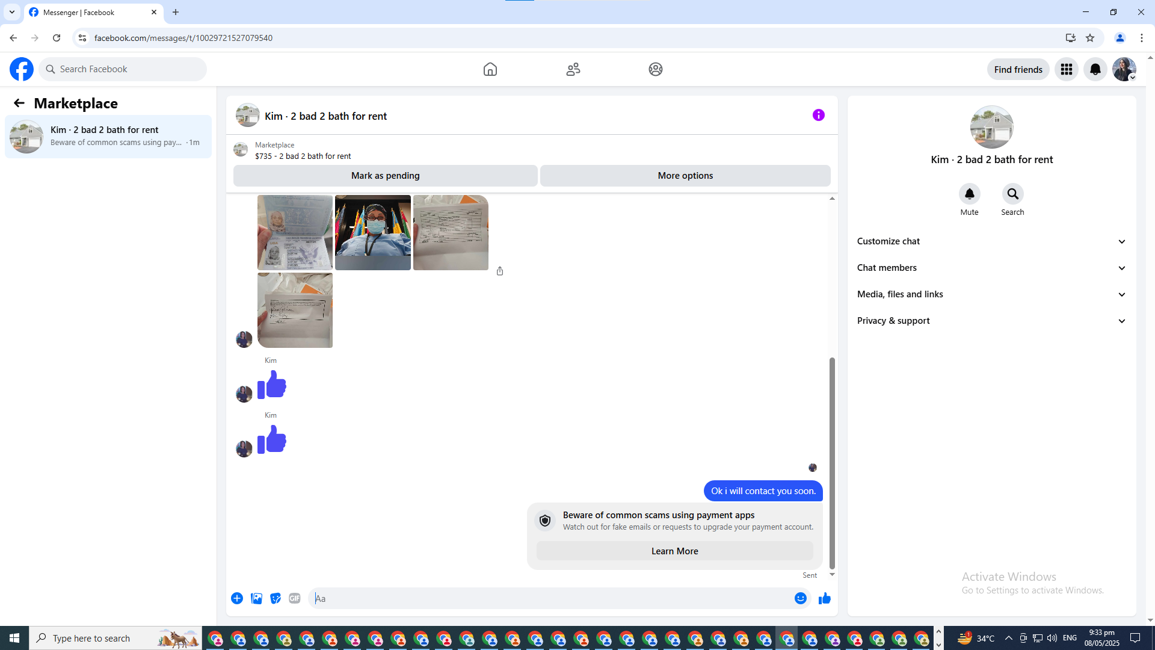Attach a file using photo icon
The height and width of the screenshot is (650, 1155).
256,598
